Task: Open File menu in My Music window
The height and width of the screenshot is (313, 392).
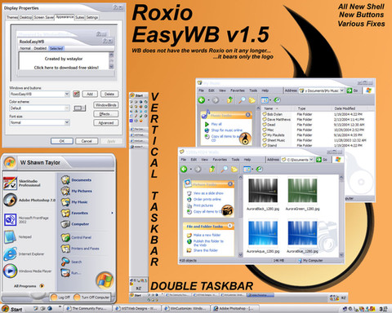Action: [201, 90]
